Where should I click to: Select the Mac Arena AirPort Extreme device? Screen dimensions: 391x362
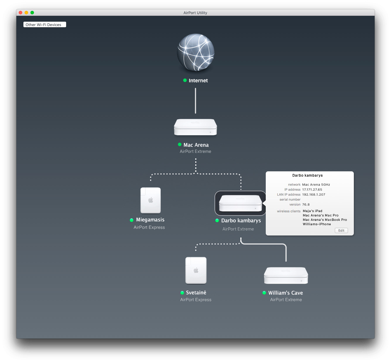click(x=195, y=127)
